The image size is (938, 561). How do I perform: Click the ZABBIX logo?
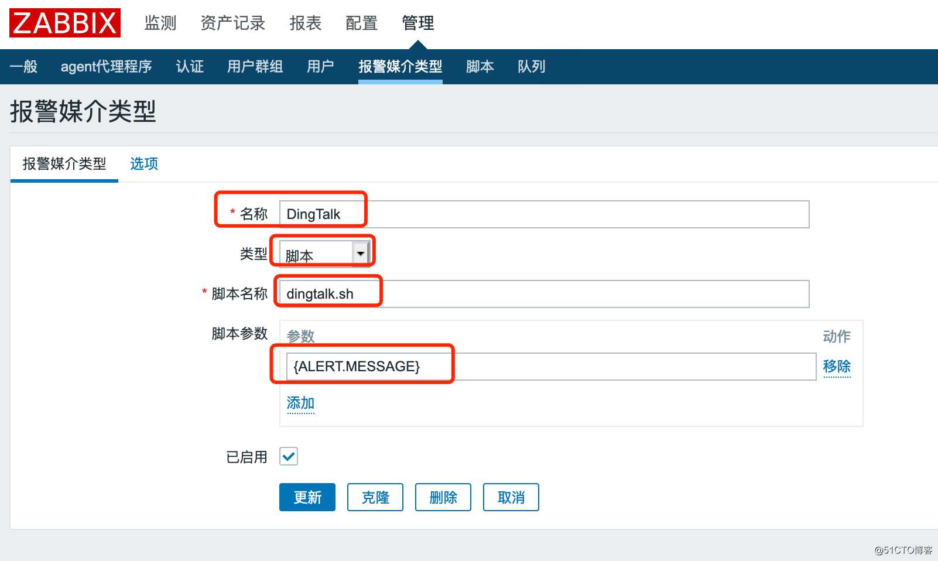pyautogui.click(x=65, y=23)
